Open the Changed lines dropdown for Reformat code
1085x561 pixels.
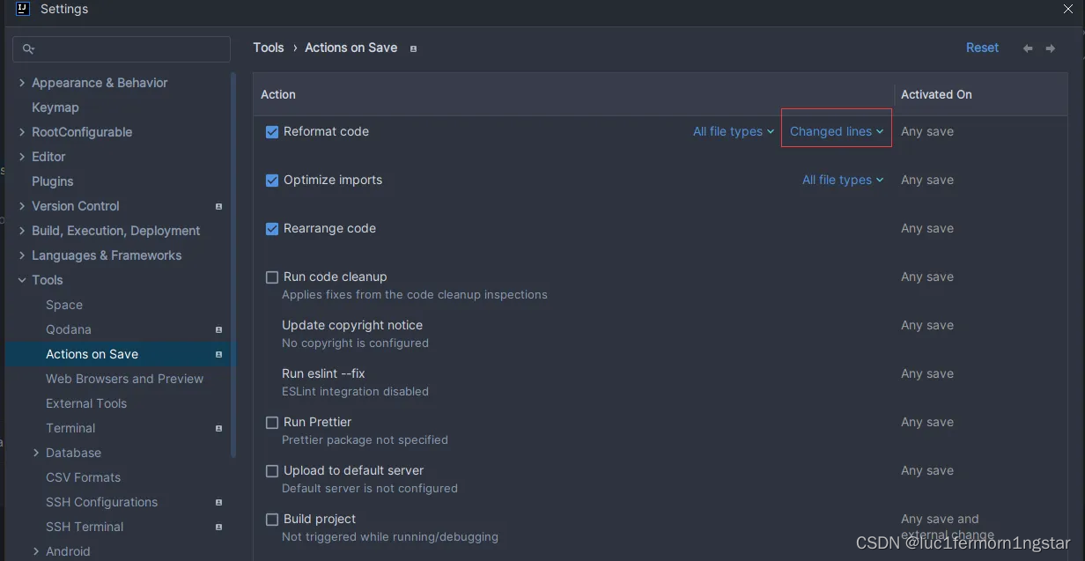[835, 130]
